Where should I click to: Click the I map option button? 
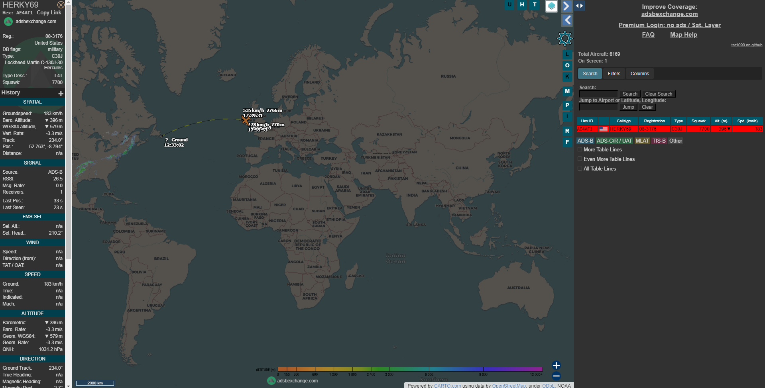567,116
